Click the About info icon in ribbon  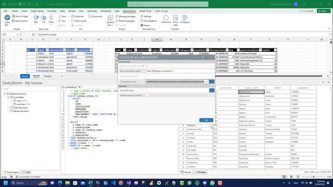point(142,25)
